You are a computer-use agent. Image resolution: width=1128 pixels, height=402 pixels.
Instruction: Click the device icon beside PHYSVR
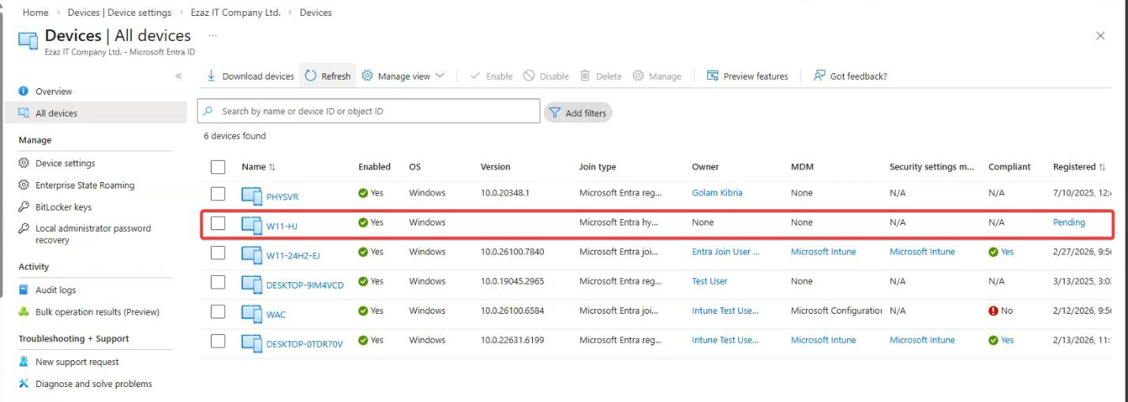pyautogui.click(x=252, y=195)
